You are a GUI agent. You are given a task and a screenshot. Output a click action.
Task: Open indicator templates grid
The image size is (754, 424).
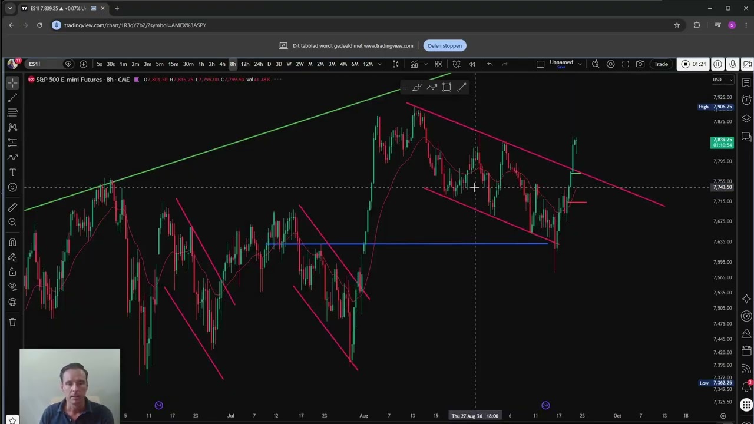pyautogui.click(x=438, y=64)
